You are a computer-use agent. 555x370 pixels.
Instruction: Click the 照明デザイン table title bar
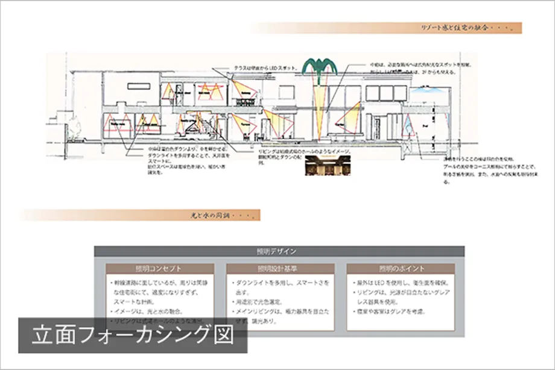279,251
